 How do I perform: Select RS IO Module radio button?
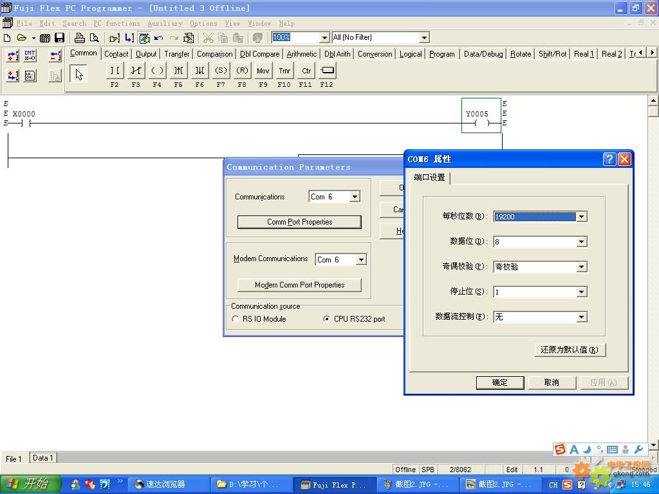coord(236,319)
